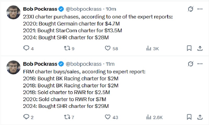
Task: Reply to the 23XI charter purchases tweet
Action: tap(27, 48)
